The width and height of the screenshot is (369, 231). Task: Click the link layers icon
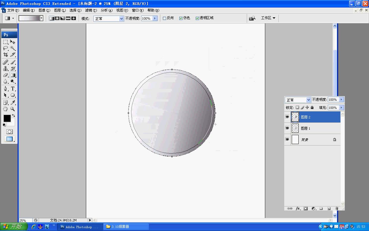[x=290, y=208]
